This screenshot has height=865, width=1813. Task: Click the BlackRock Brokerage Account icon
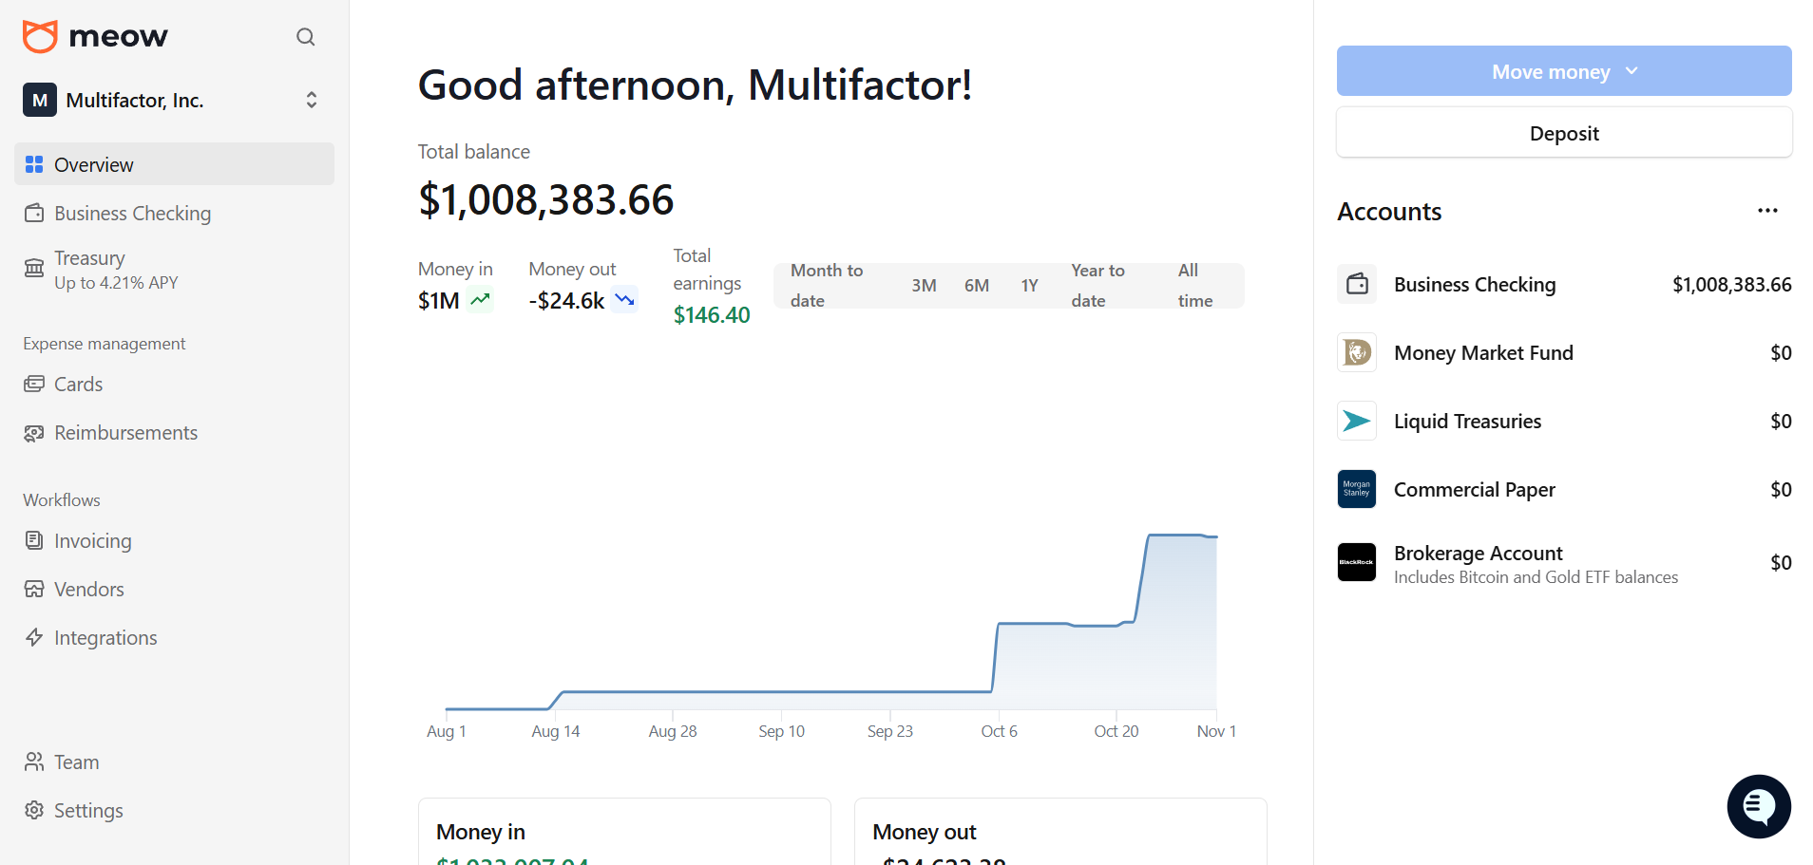(1356, 562)
